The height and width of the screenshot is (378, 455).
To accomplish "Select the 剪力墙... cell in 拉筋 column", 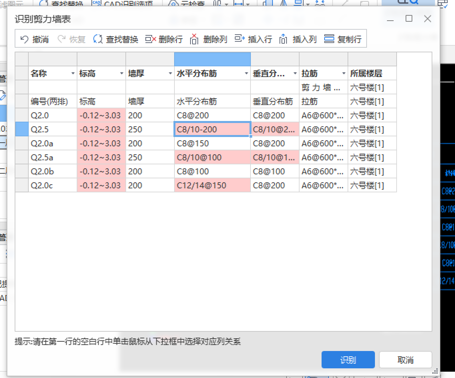I will click(324, 87).
